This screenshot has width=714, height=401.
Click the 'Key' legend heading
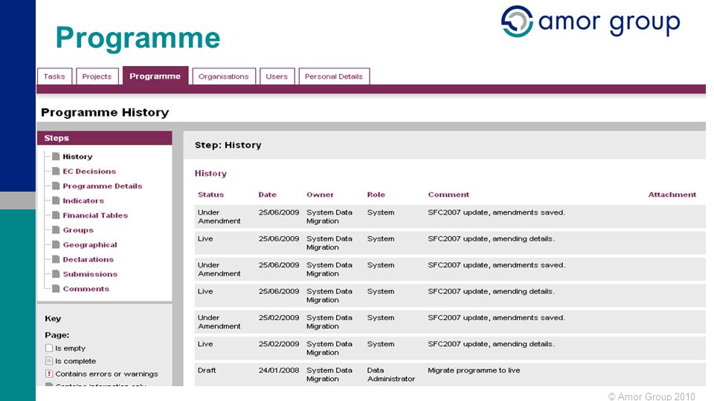click(53, 319)
